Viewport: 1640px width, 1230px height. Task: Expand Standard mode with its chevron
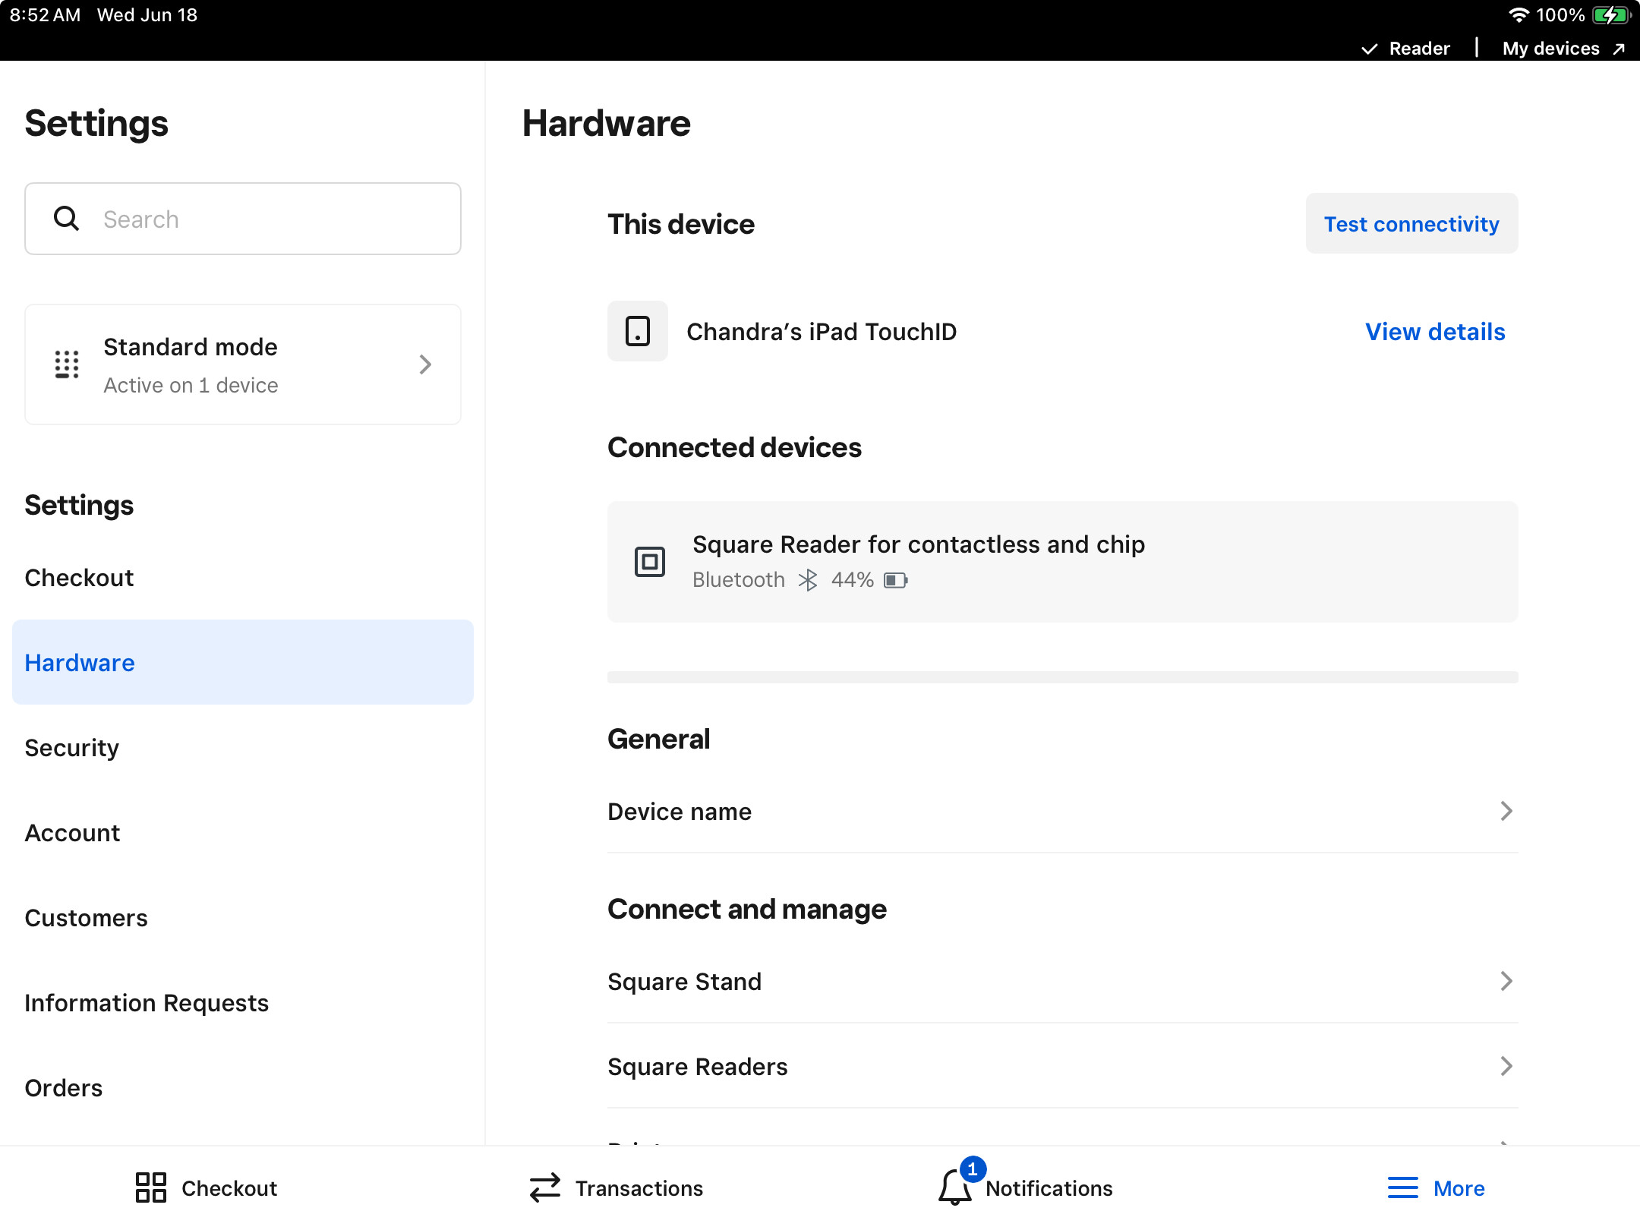pos(425,364)
